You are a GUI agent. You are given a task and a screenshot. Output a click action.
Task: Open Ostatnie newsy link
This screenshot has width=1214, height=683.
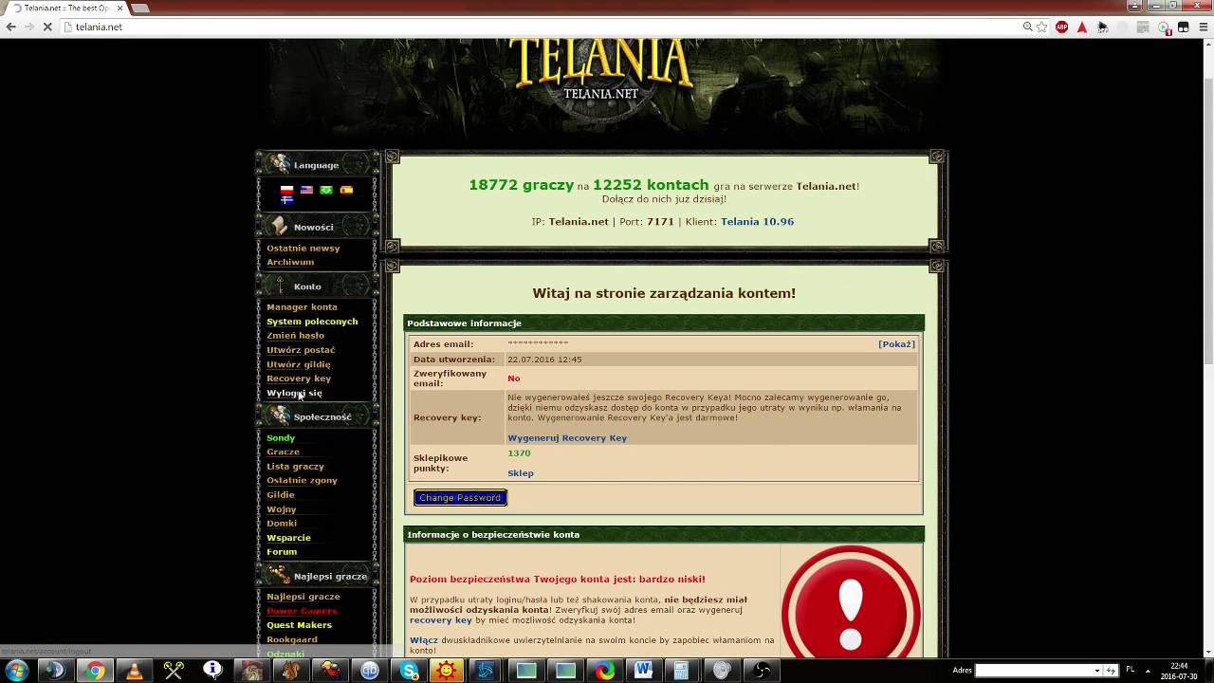click(303, 249)
